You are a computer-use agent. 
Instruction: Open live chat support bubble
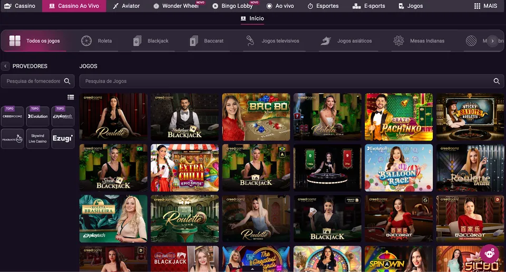tap(490, 254)
